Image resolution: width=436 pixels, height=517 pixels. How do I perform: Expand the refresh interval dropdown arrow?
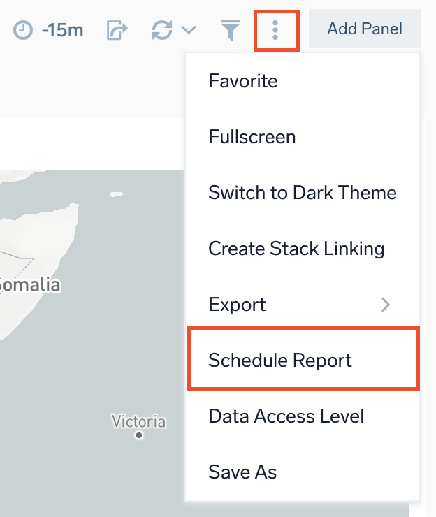pos(189,30)
